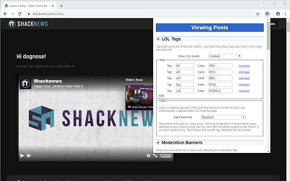Screen dimensions: 290x181
Task: Remove the inf tag row
Action: pyautogui.click(x=244, y=72)
